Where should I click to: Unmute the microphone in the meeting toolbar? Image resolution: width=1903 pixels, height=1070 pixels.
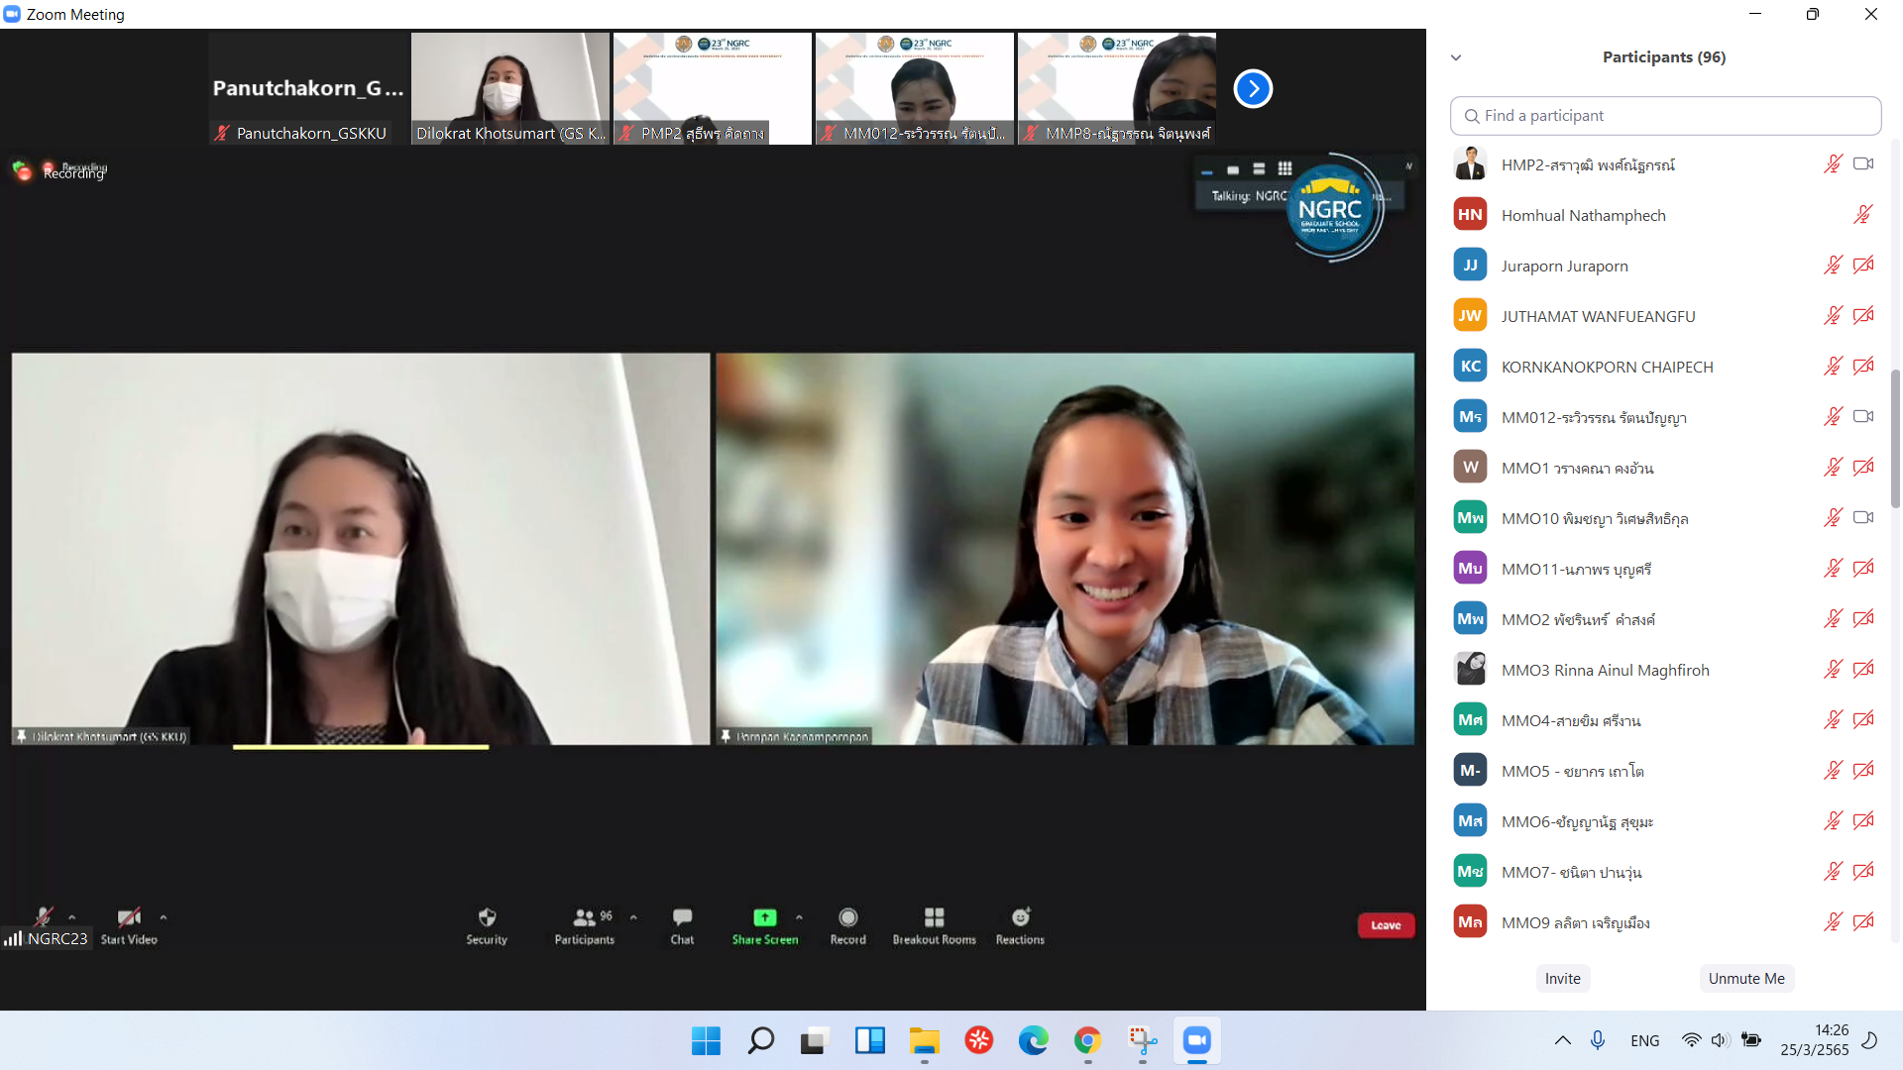tap(44, 916)
